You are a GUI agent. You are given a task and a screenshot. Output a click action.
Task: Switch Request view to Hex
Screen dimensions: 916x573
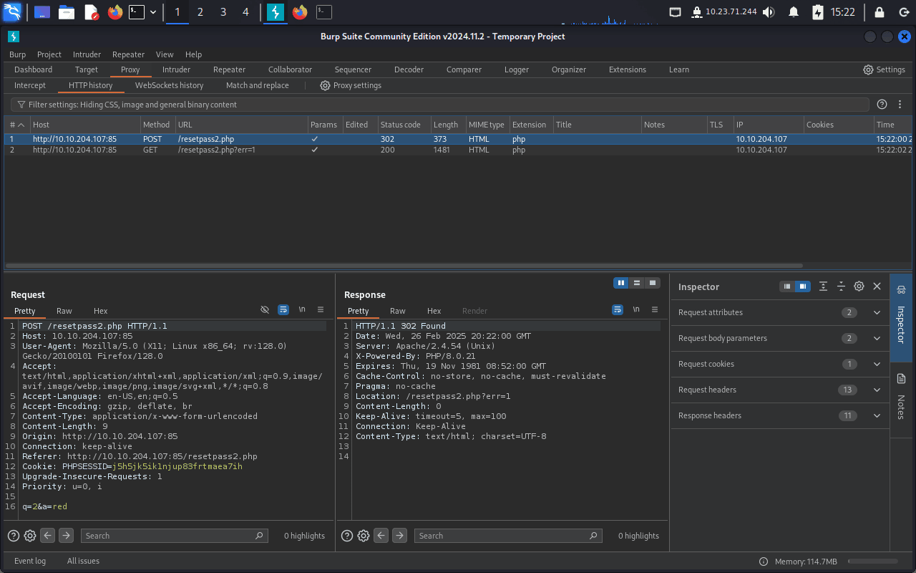pyautogui.click(x=101, y=311)
